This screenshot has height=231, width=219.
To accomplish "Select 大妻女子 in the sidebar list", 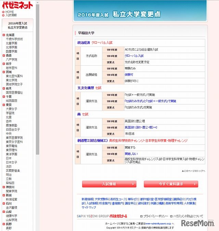I will [11, 109].
